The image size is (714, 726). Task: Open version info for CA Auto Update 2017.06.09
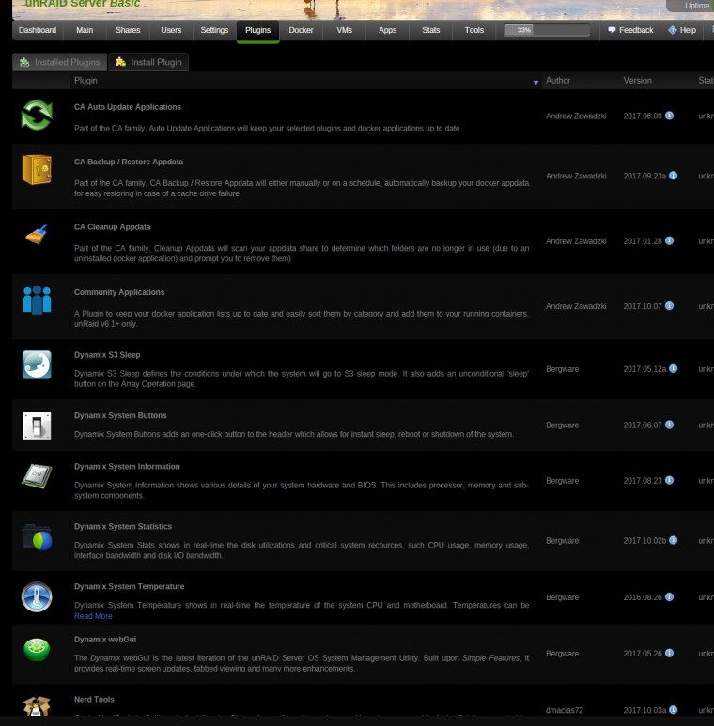pos(670,116)
